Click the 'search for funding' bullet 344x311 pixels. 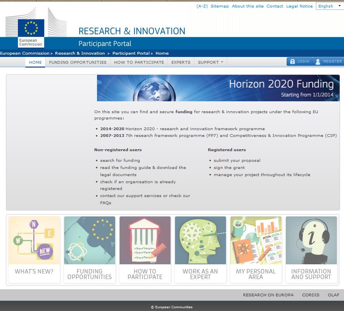[x=120, y=161]
